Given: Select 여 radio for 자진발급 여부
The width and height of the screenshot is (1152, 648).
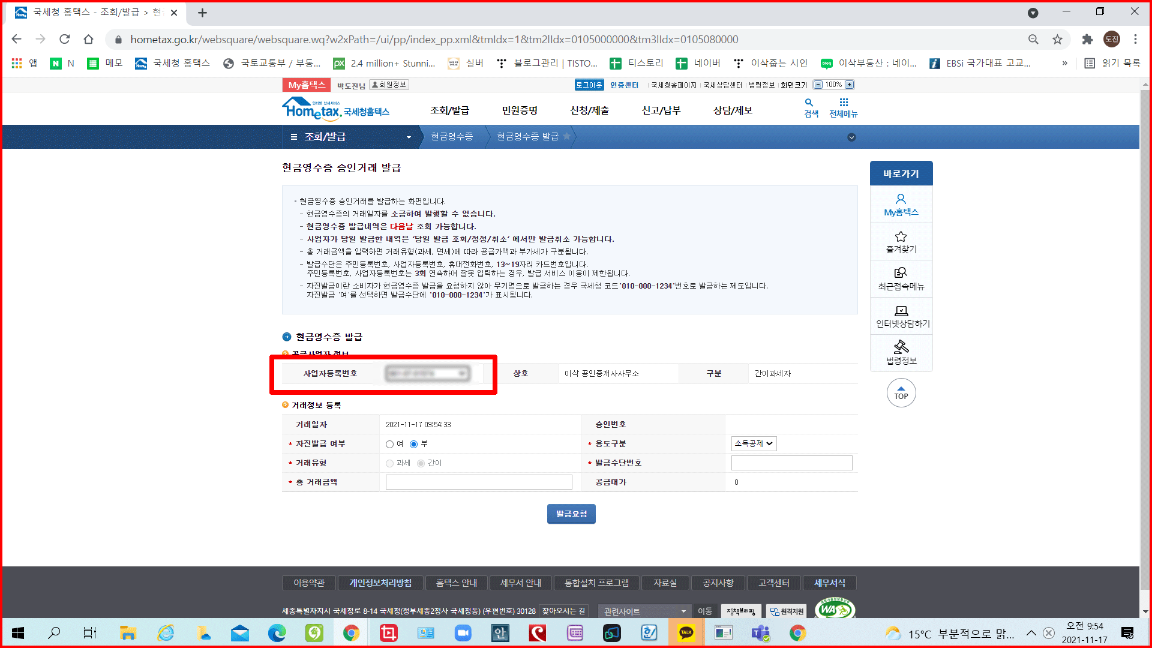Looking at the screenshot, I should [x=390, y=444].
